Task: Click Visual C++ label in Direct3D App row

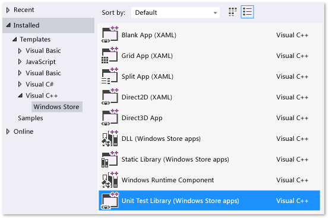Action: pyautogui.click(x=292, y=118)
